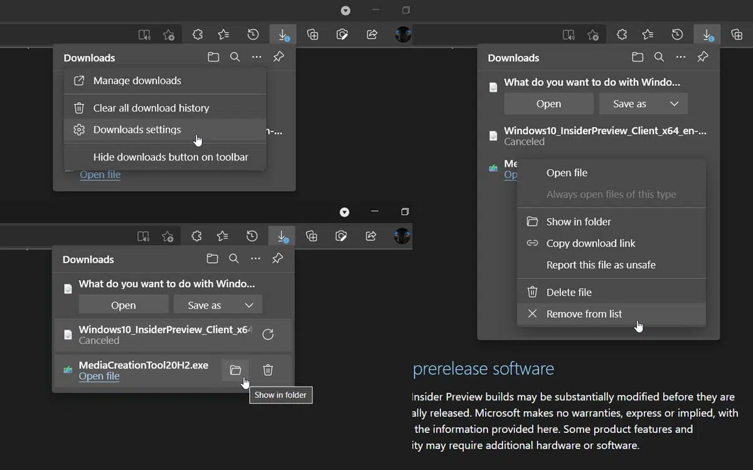Click Collections icon in toolbar above tooltip panel
753x470 pixels.
click(311, 236)
